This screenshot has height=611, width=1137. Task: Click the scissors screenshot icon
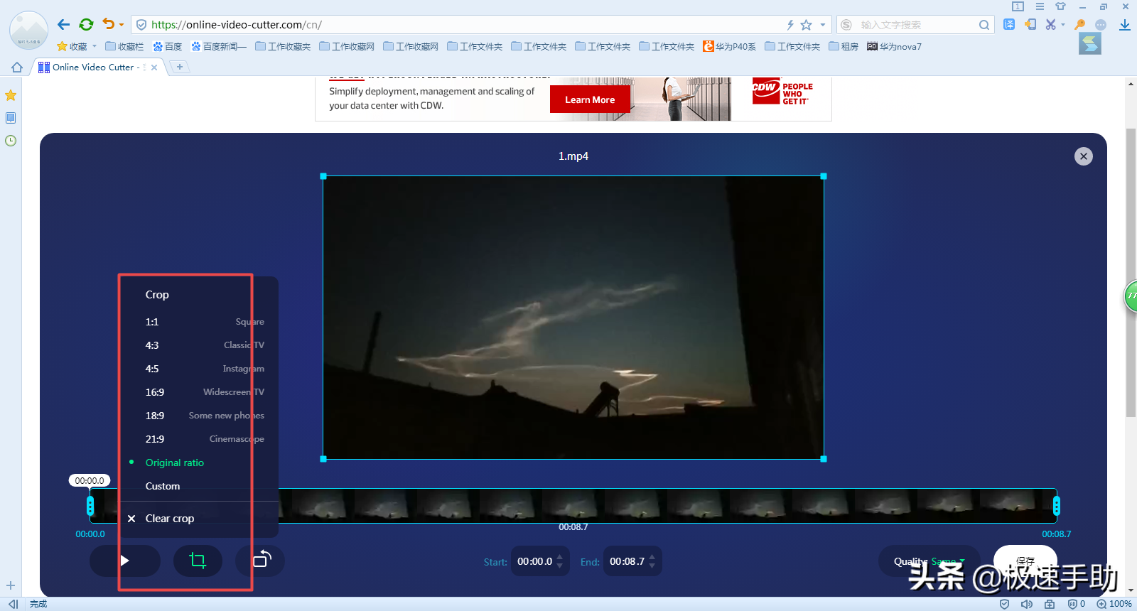(x=1051, y=24)
